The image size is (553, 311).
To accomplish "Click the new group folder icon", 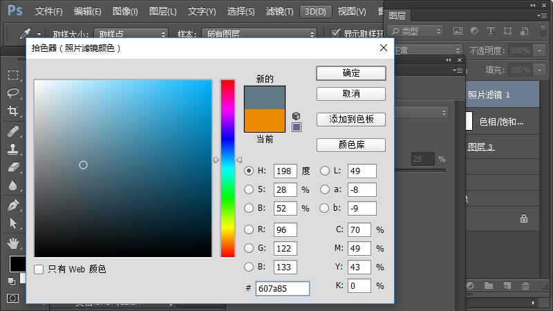I will [489, 285].
